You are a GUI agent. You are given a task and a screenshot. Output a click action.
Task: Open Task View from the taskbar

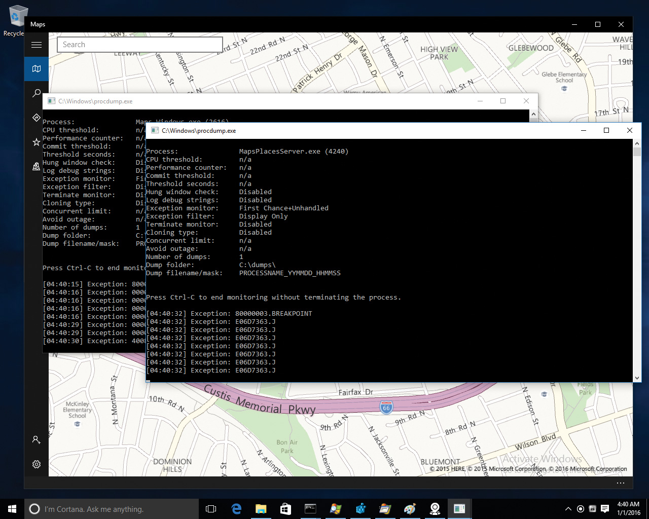pyautogui.click(x=211, y=509)
